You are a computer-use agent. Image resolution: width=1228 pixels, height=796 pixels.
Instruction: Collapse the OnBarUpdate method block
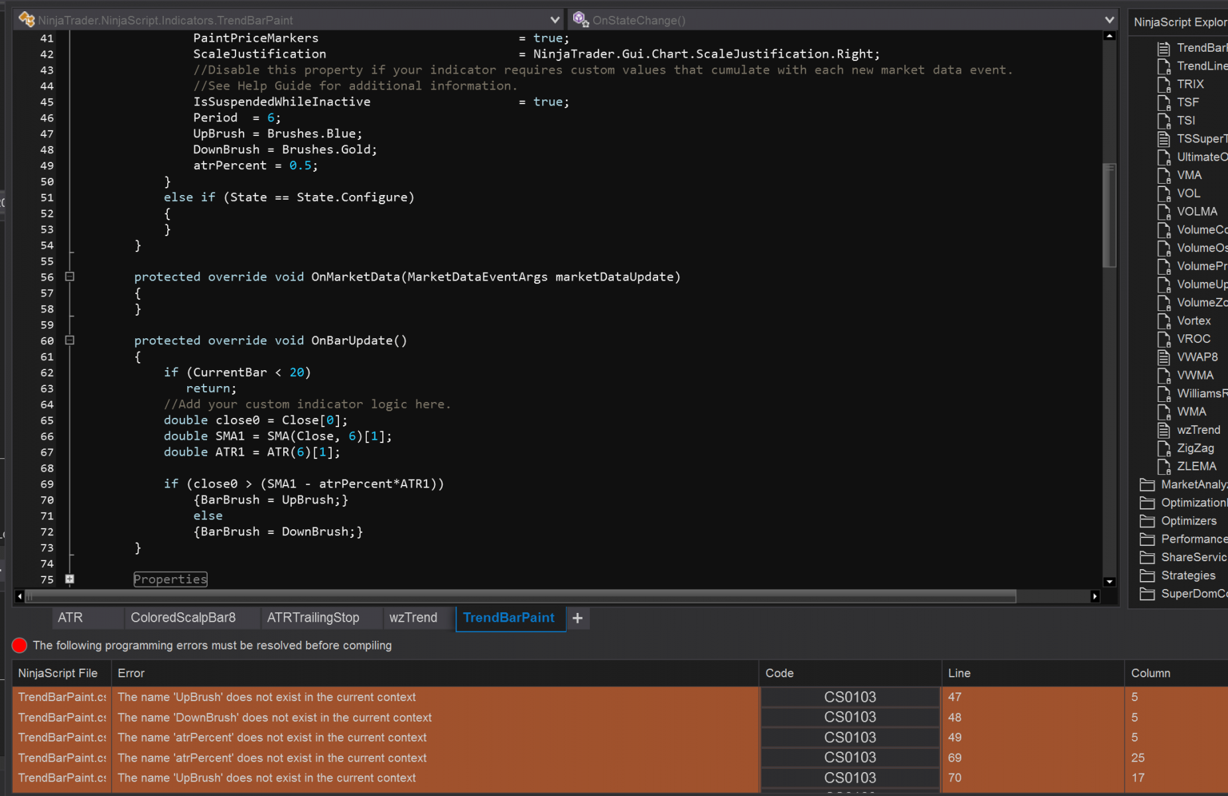point(70,341)
